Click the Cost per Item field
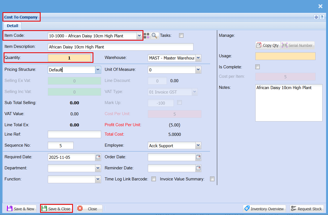Viewport: 328px width, 215px height. pyautogui.click(x=285, y=77)
